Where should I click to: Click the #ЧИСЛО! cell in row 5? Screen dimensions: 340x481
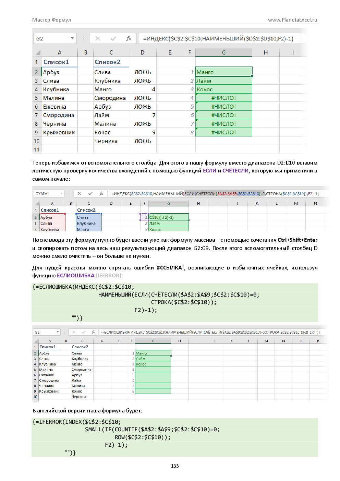tap(223, 98)
